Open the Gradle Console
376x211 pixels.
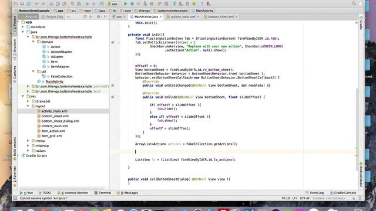click(343, 193)
